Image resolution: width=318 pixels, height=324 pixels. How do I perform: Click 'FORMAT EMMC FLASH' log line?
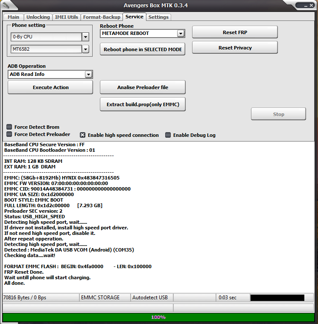tap(78, 266)
